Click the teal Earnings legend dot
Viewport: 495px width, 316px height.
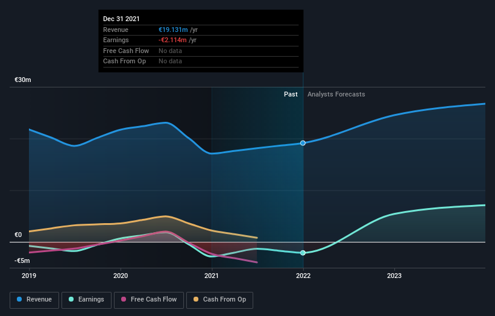pos(71,299)
